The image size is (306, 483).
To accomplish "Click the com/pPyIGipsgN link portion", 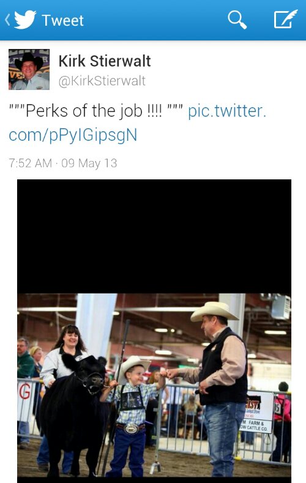I will point(73,135).
